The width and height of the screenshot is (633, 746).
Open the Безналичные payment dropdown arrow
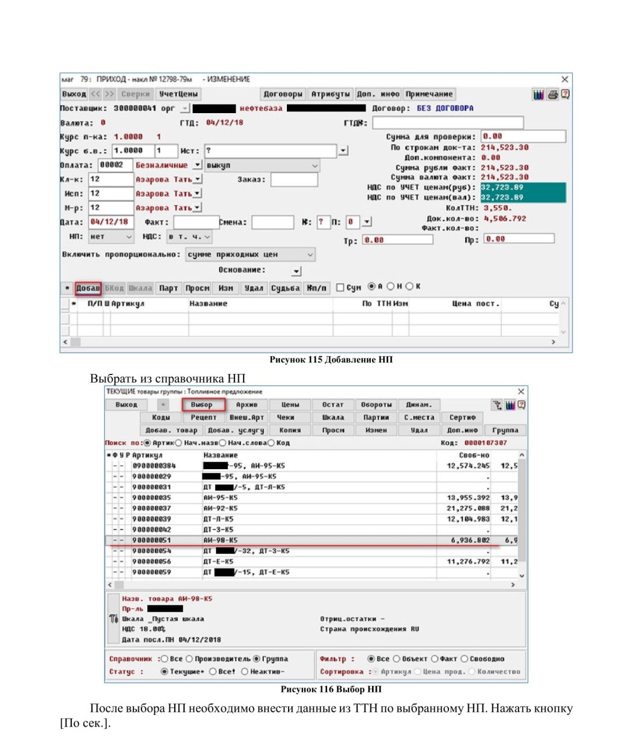pos(197,165)
